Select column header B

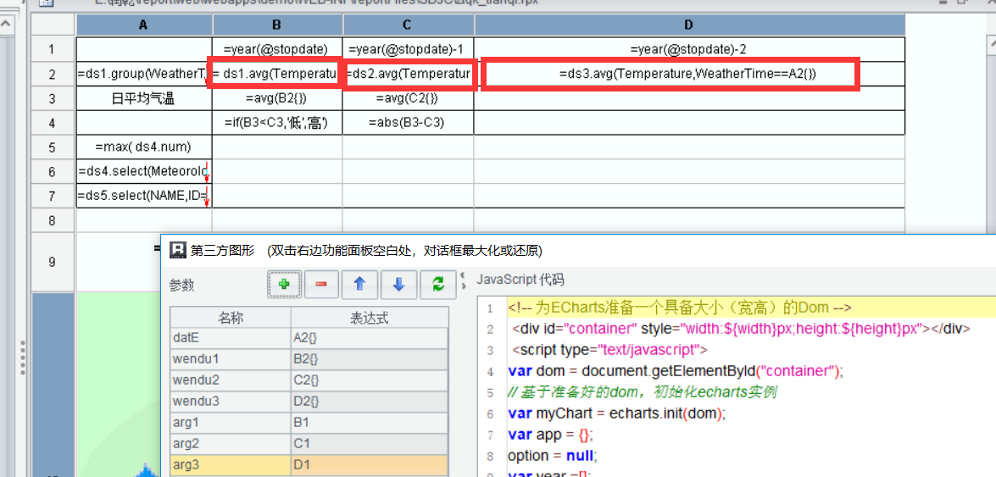coord(277,25)
